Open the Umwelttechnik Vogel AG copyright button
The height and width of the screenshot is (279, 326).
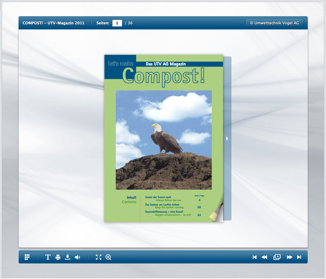click(274, 23)
